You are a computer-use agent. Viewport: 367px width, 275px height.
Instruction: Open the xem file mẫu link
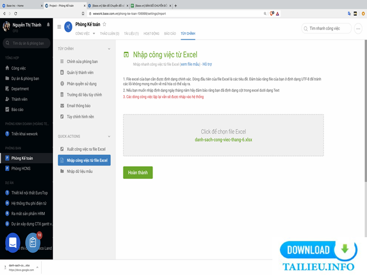[x=190, y=64]
